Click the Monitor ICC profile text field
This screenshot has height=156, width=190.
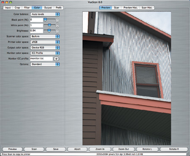pos(41,59)
